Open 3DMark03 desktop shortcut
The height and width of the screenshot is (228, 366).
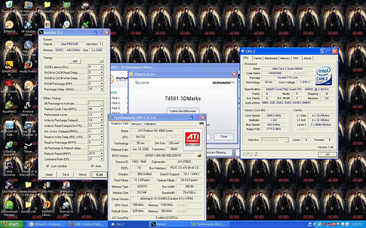[x=9, y=27]
